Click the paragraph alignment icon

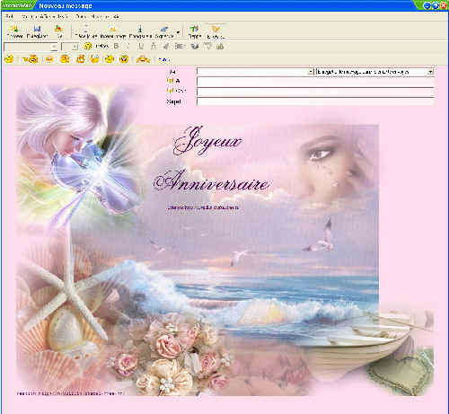click(x=180, y=46)
